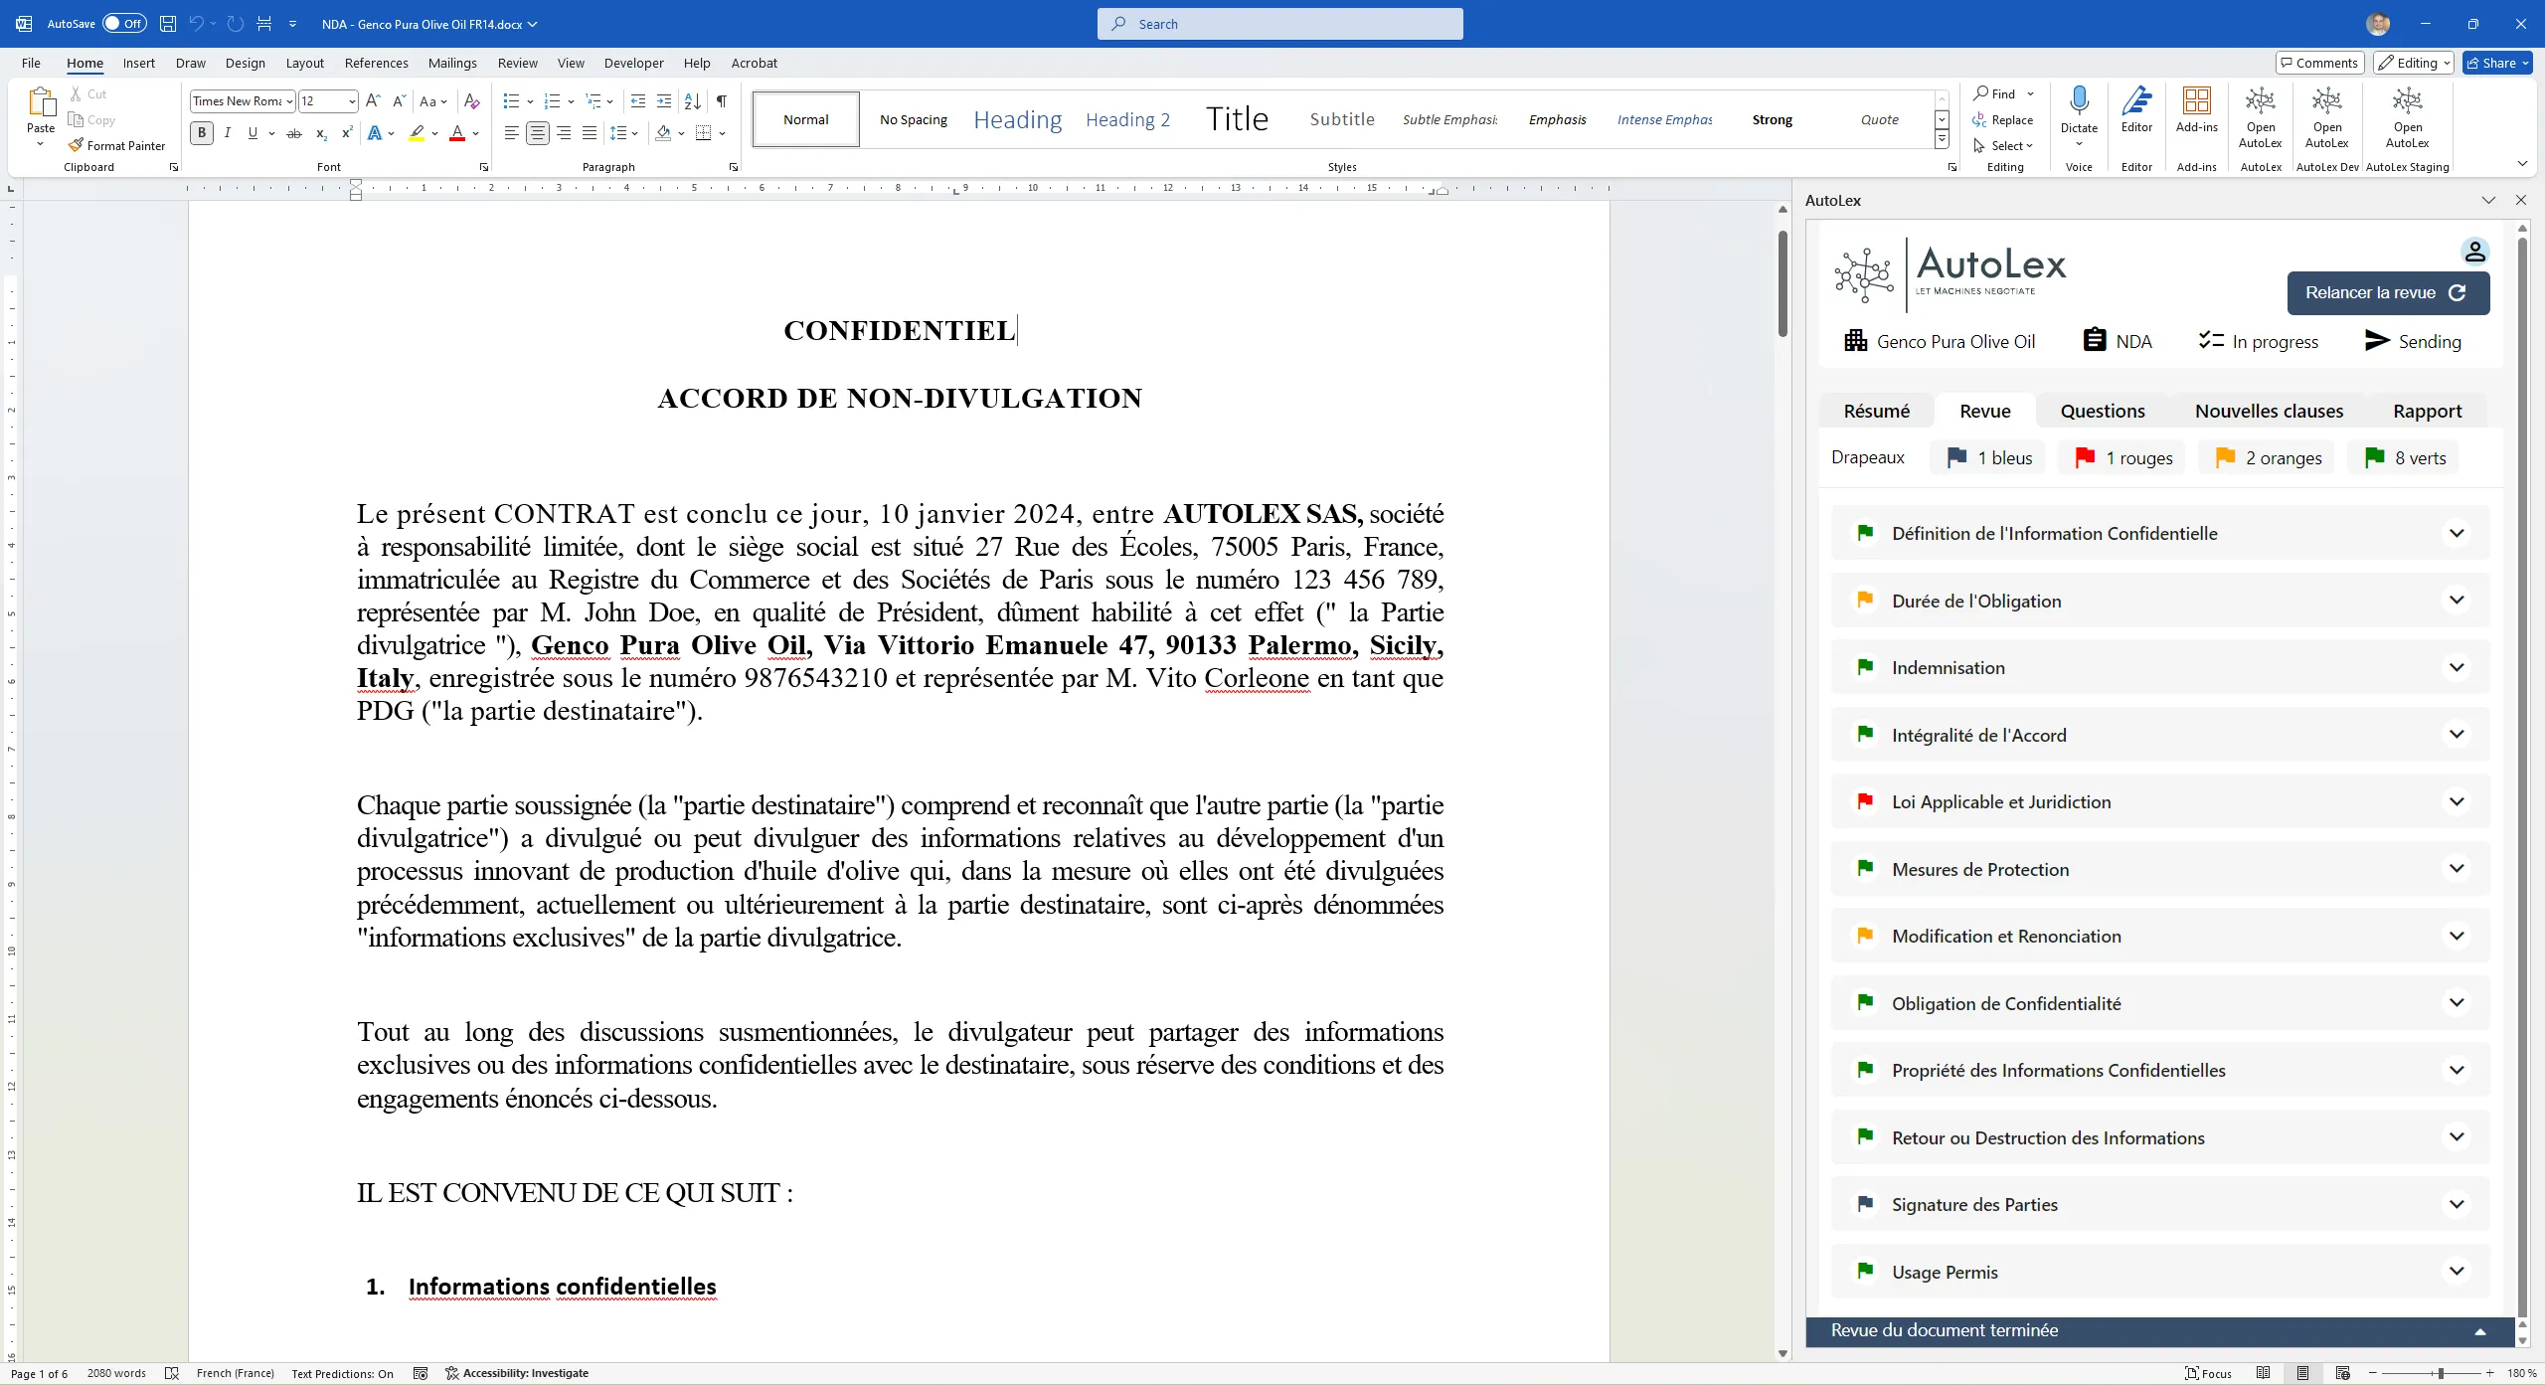Viewport: 2545px width, 1385px height.
Task: Click the show paragraph marks icon
Action: tap(722, 101)
